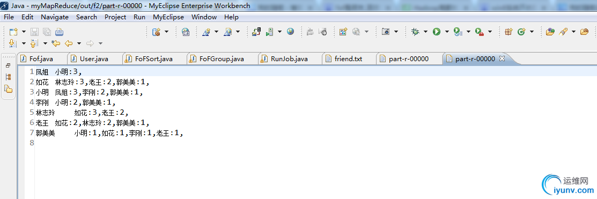Viewport: 597px width, 199px height.
Task: Open the Help menu
Action: point(232,17)
